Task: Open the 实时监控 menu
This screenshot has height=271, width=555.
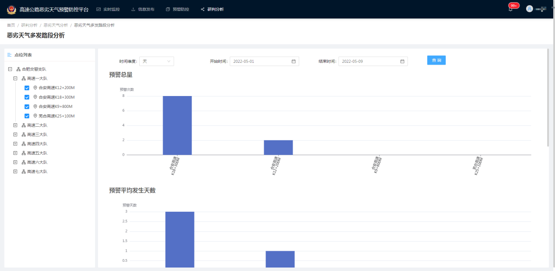Action: (x=108, y=9)
